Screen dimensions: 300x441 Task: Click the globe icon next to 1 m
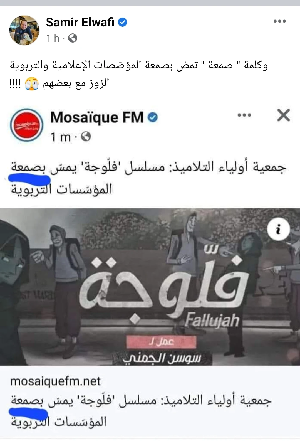(x=86, y=137)
